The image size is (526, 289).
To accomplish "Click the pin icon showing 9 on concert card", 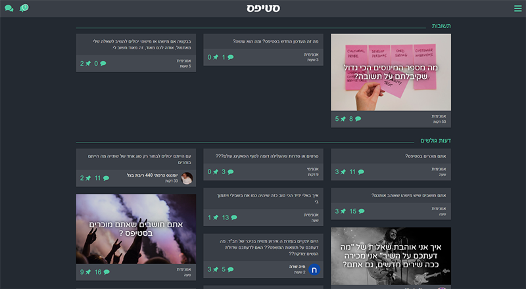I will [x=89, y=272].
